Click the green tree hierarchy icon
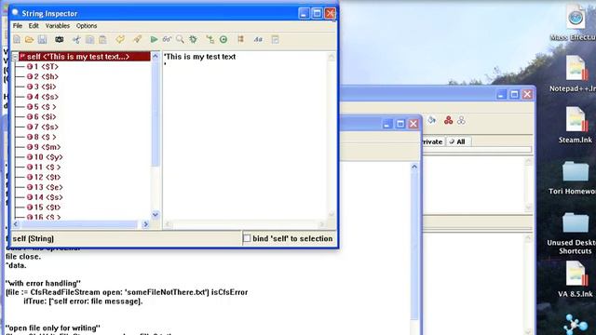Screen dimensions: 596x335 tap(210, 39)
